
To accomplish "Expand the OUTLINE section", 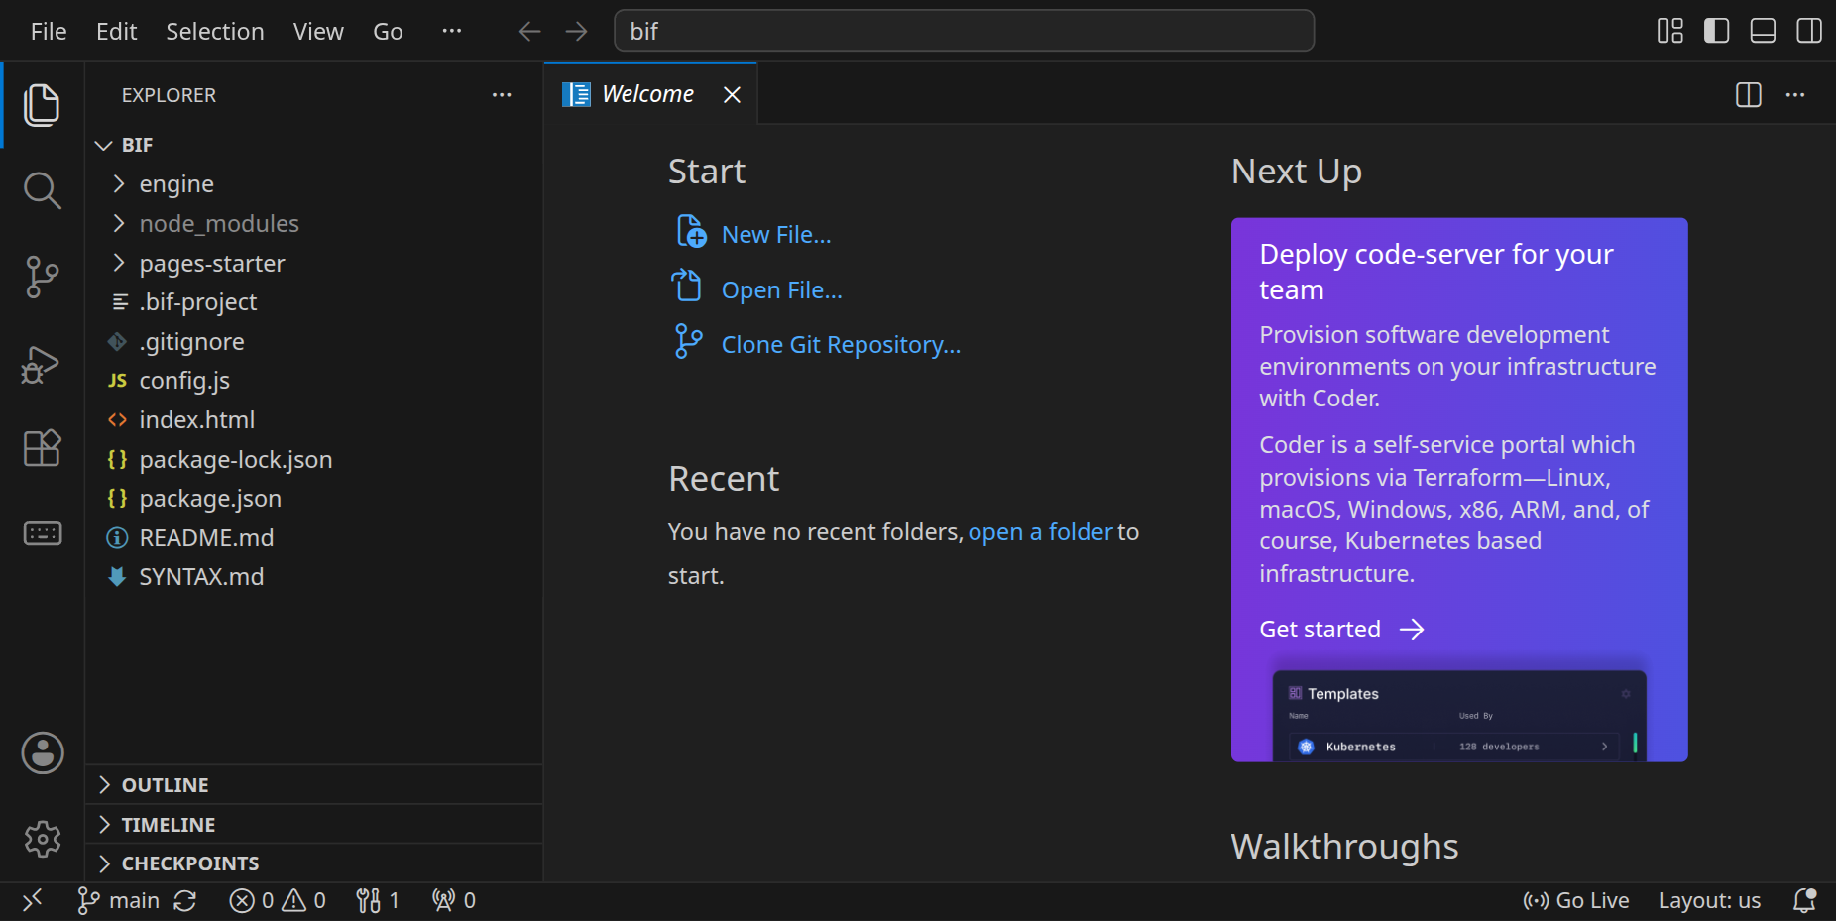I will point(314,785).
